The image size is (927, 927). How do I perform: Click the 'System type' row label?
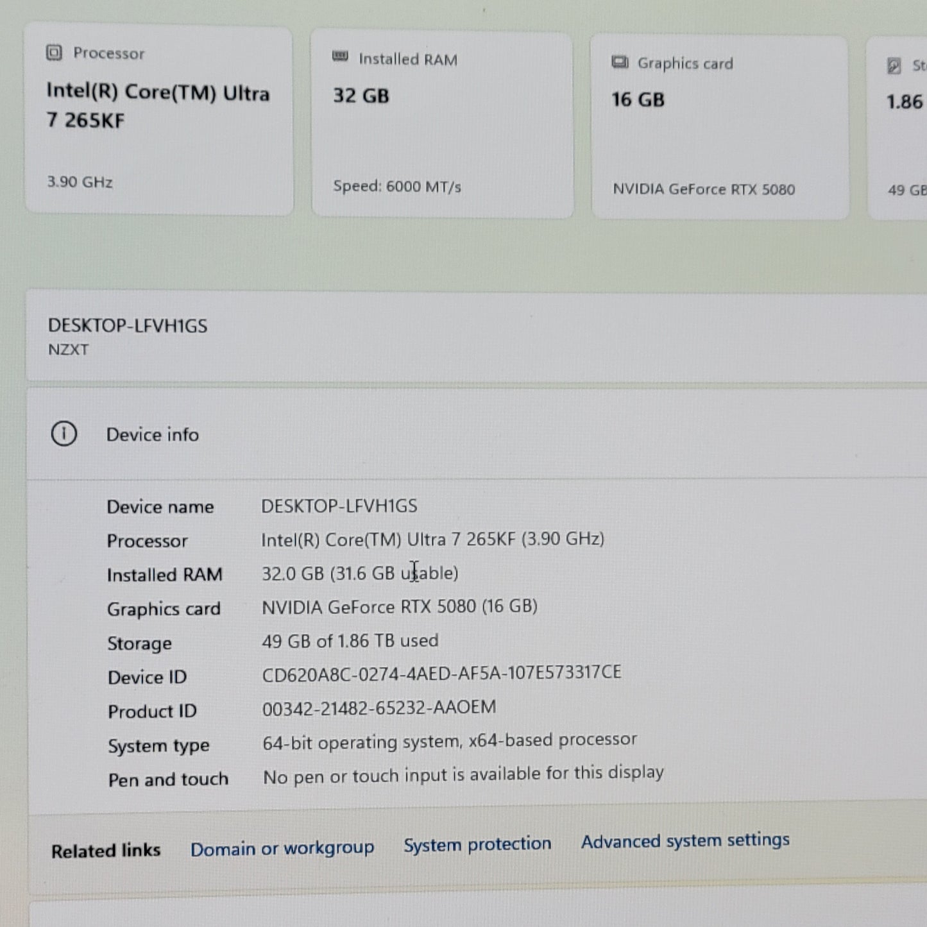(x=158, y=746)
